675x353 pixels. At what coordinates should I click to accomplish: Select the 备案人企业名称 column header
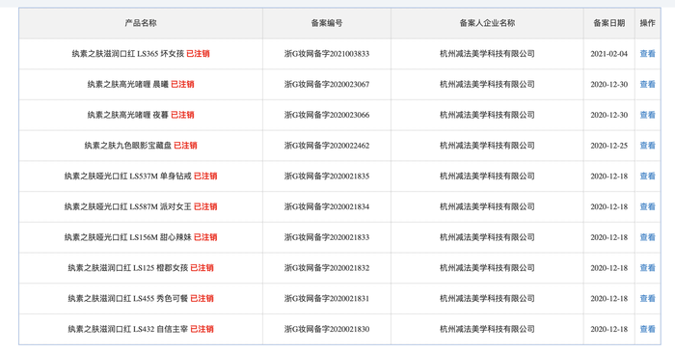[x=487, y=23]
